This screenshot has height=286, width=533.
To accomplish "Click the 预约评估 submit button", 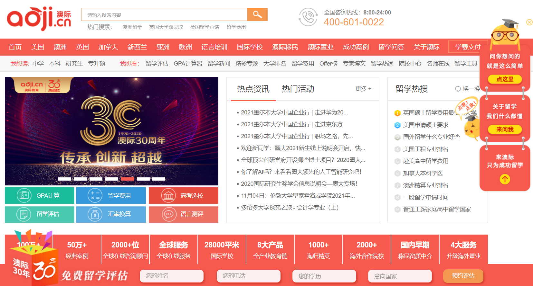I will [463, 276].
